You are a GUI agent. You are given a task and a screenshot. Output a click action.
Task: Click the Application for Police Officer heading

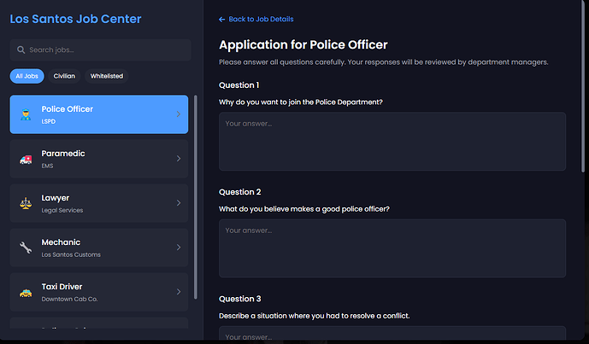[303, 45]
